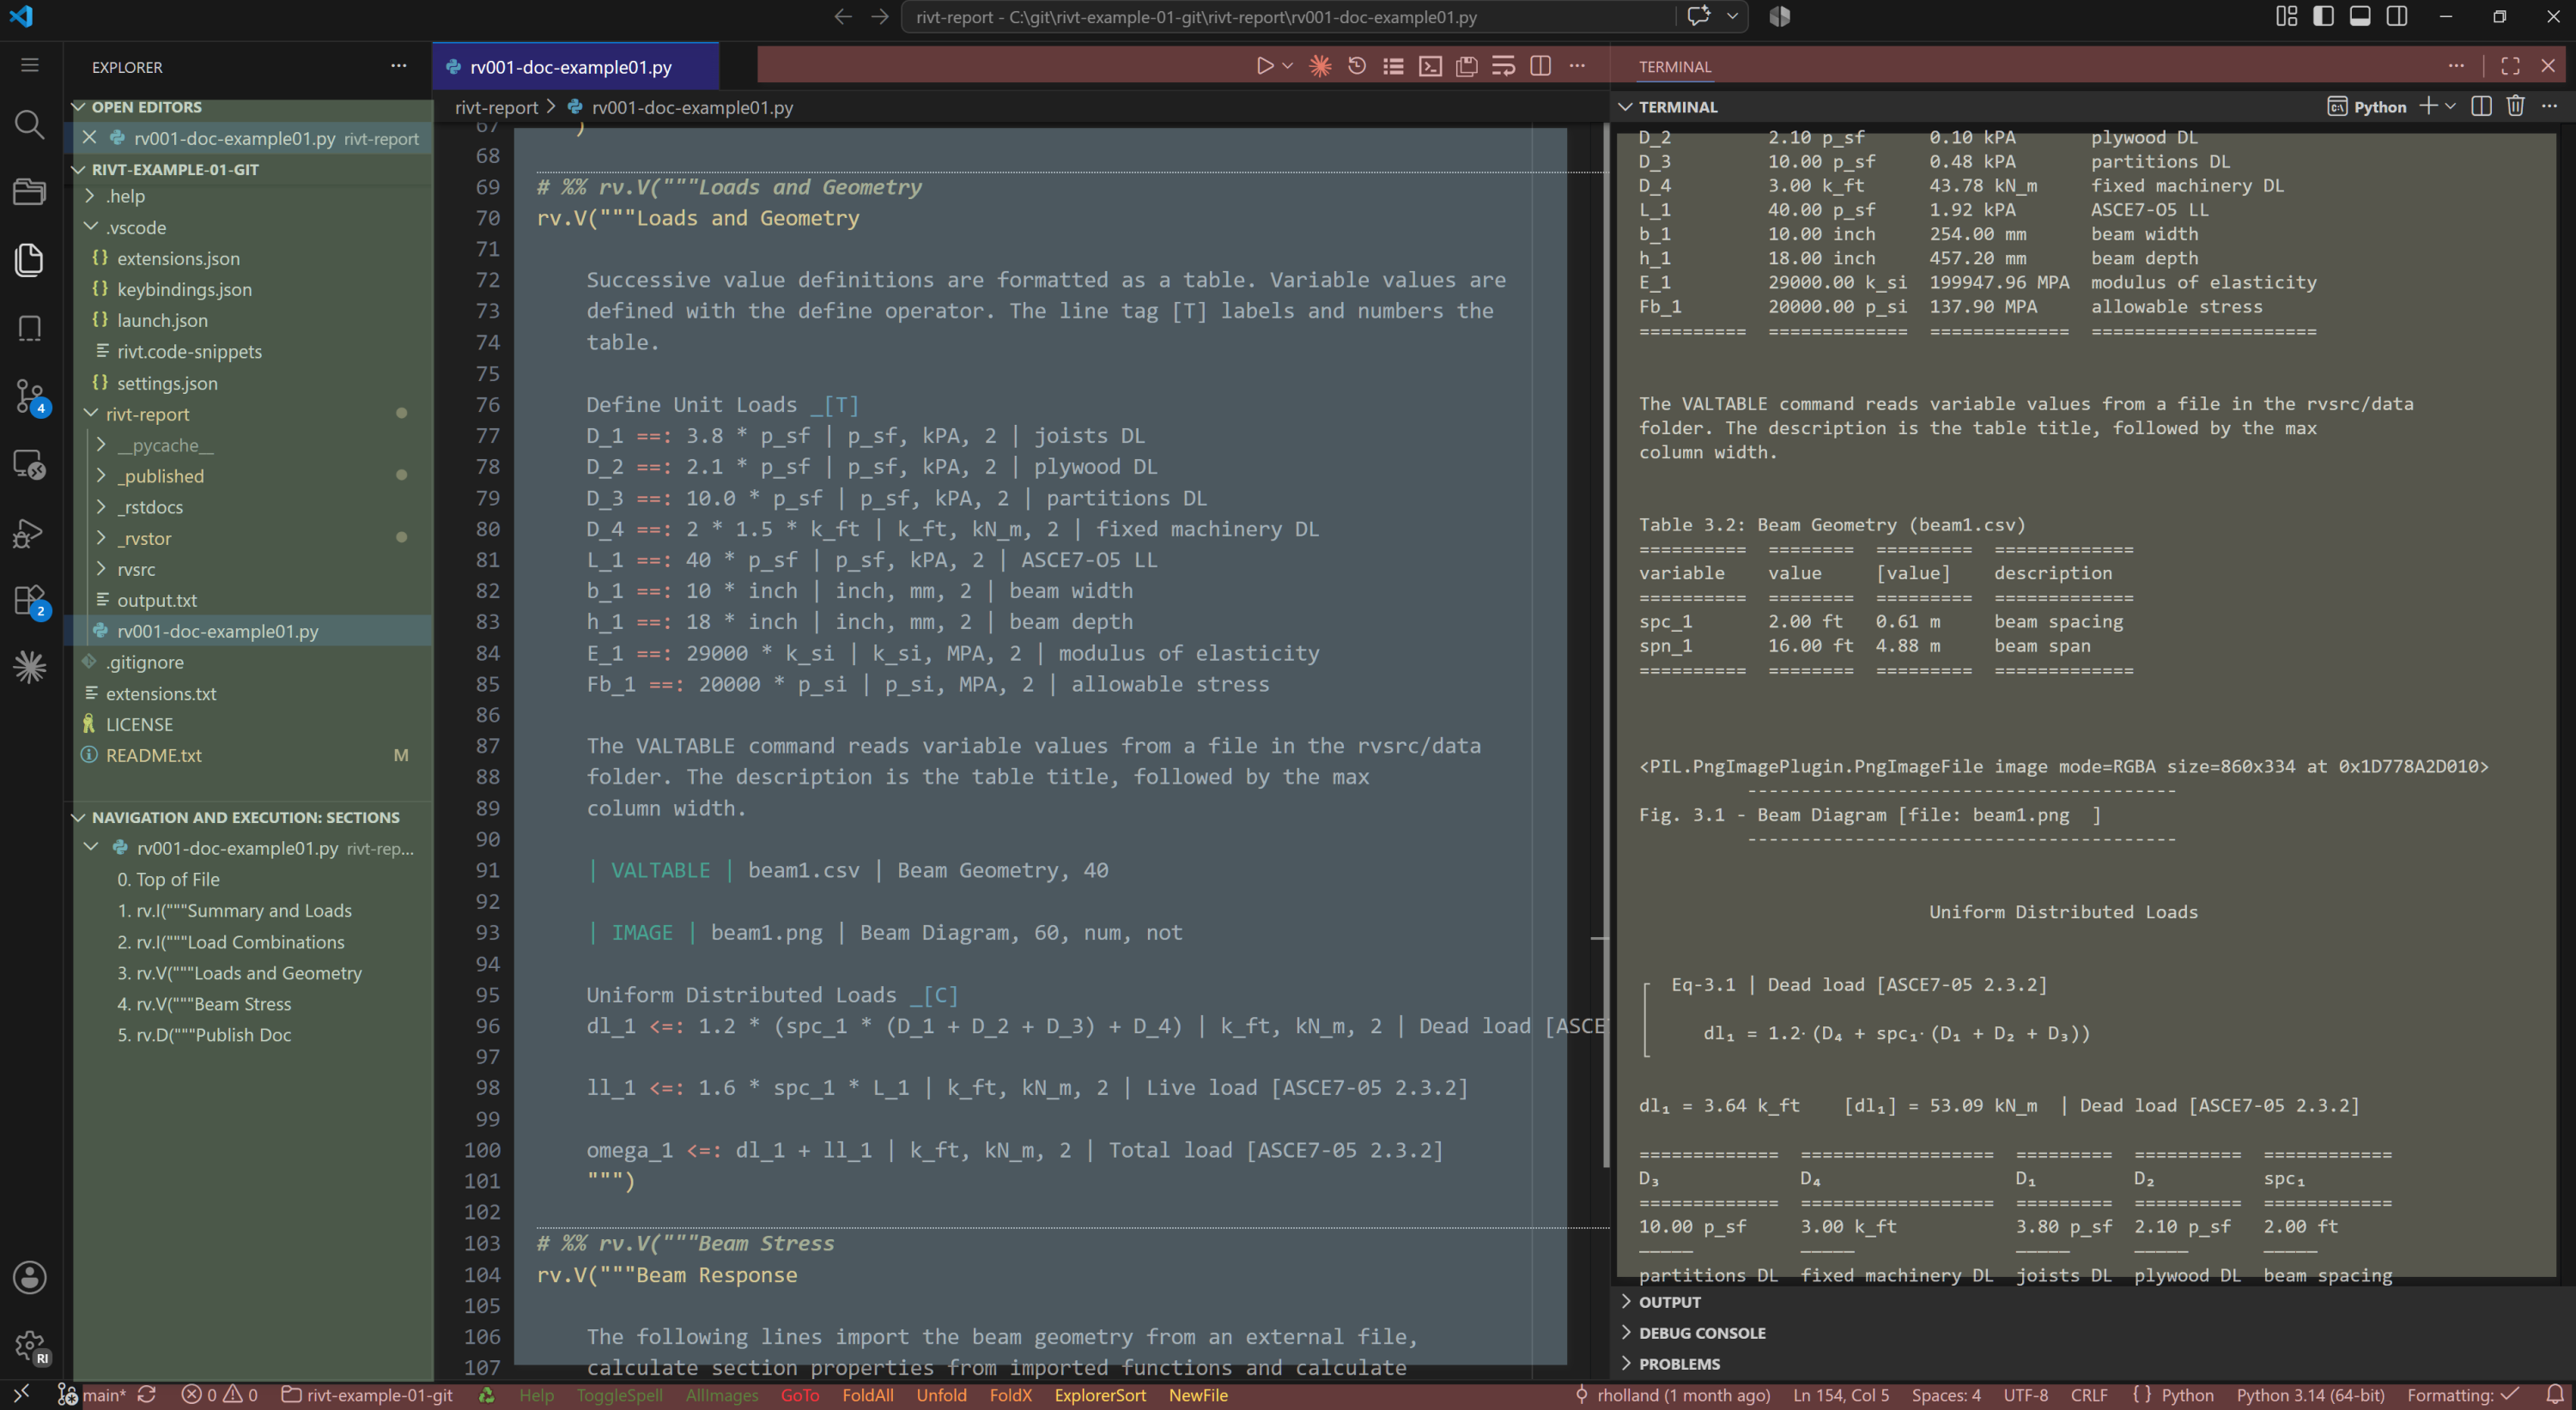
Task: Close rv001-doc-example01.py in open editors
Action: click(x=89, y=138)
